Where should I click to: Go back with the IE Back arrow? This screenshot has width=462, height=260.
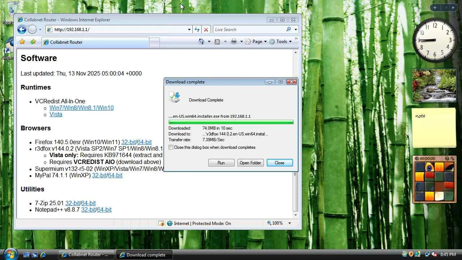(22, 30)
